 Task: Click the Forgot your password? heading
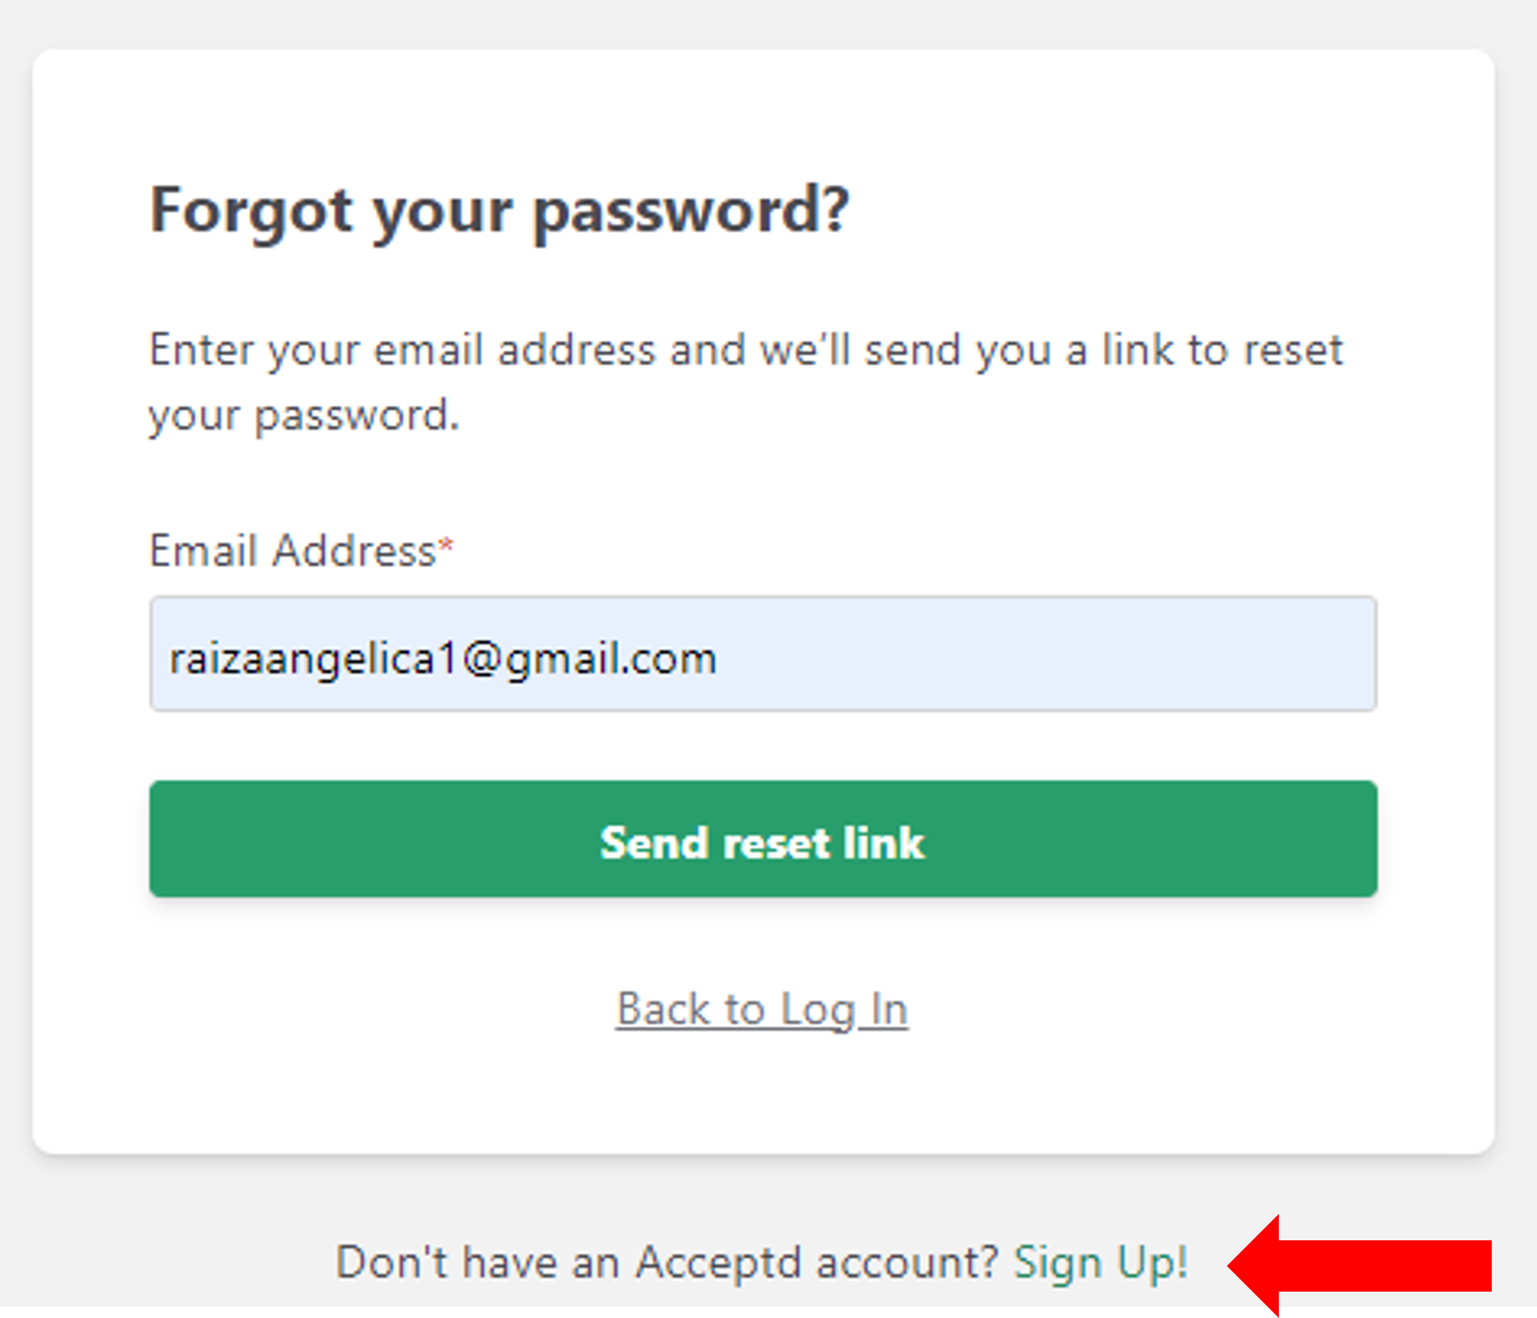click(x=499, y=212)
